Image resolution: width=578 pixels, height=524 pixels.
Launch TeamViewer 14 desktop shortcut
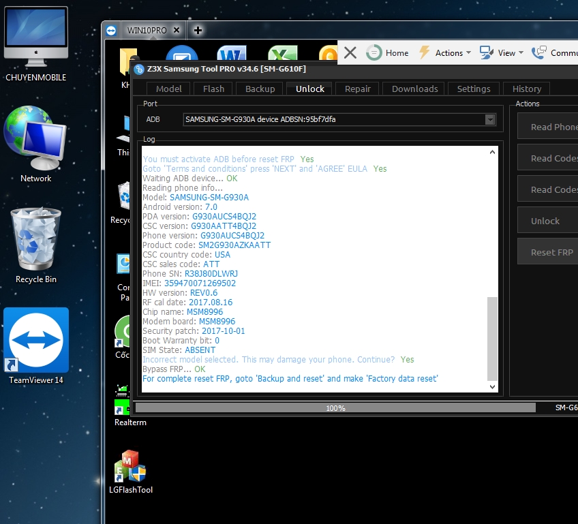point(35,346)
